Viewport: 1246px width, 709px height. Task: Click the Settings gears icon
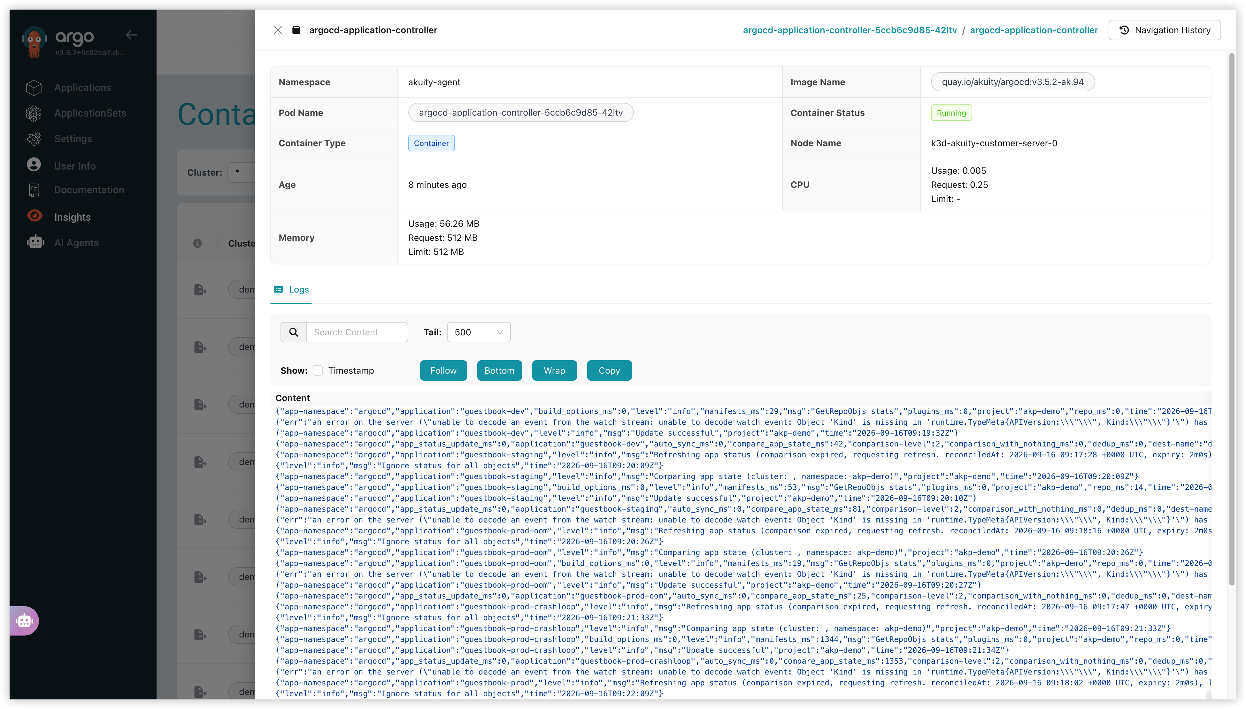pyautogui.click(x=34, y=139)
